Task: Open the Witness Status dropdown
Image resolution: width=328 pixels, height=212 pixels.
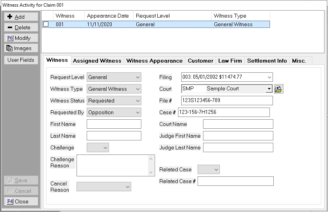Action: 137,101
